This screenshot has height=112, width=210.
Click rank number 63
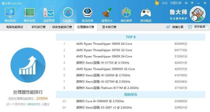(64, 101)
